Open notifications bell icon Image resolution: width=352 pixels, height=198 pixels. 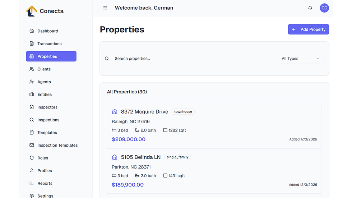[x=310, y=8]
